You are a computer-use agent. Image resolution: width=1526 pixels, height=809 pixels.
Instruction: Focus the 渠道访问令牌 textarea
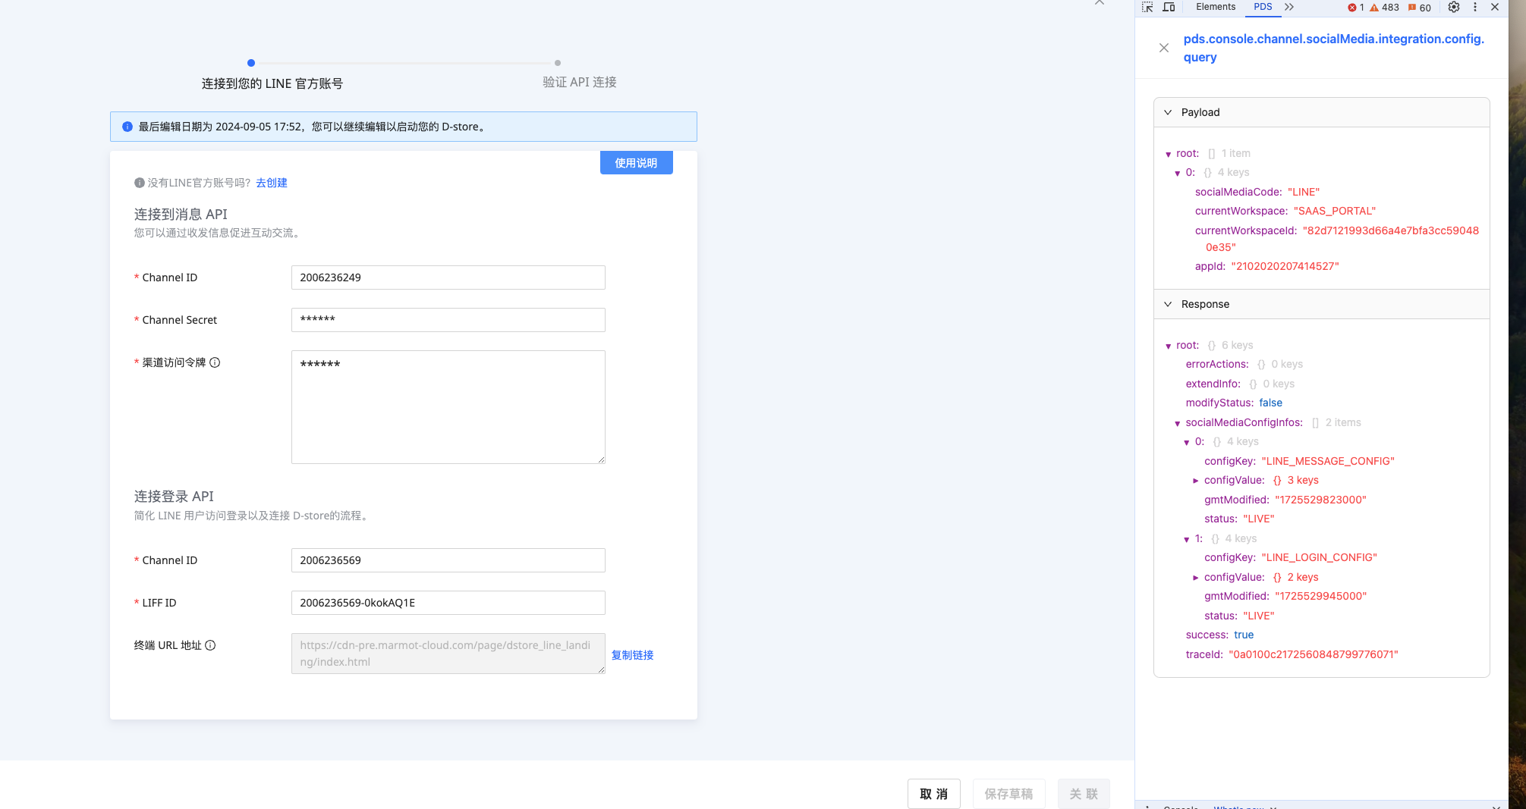[x=448, y=407]
